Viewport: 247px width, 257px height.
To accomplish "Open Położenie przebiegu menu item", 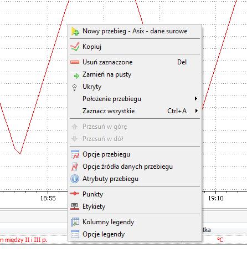I will 135,99.
